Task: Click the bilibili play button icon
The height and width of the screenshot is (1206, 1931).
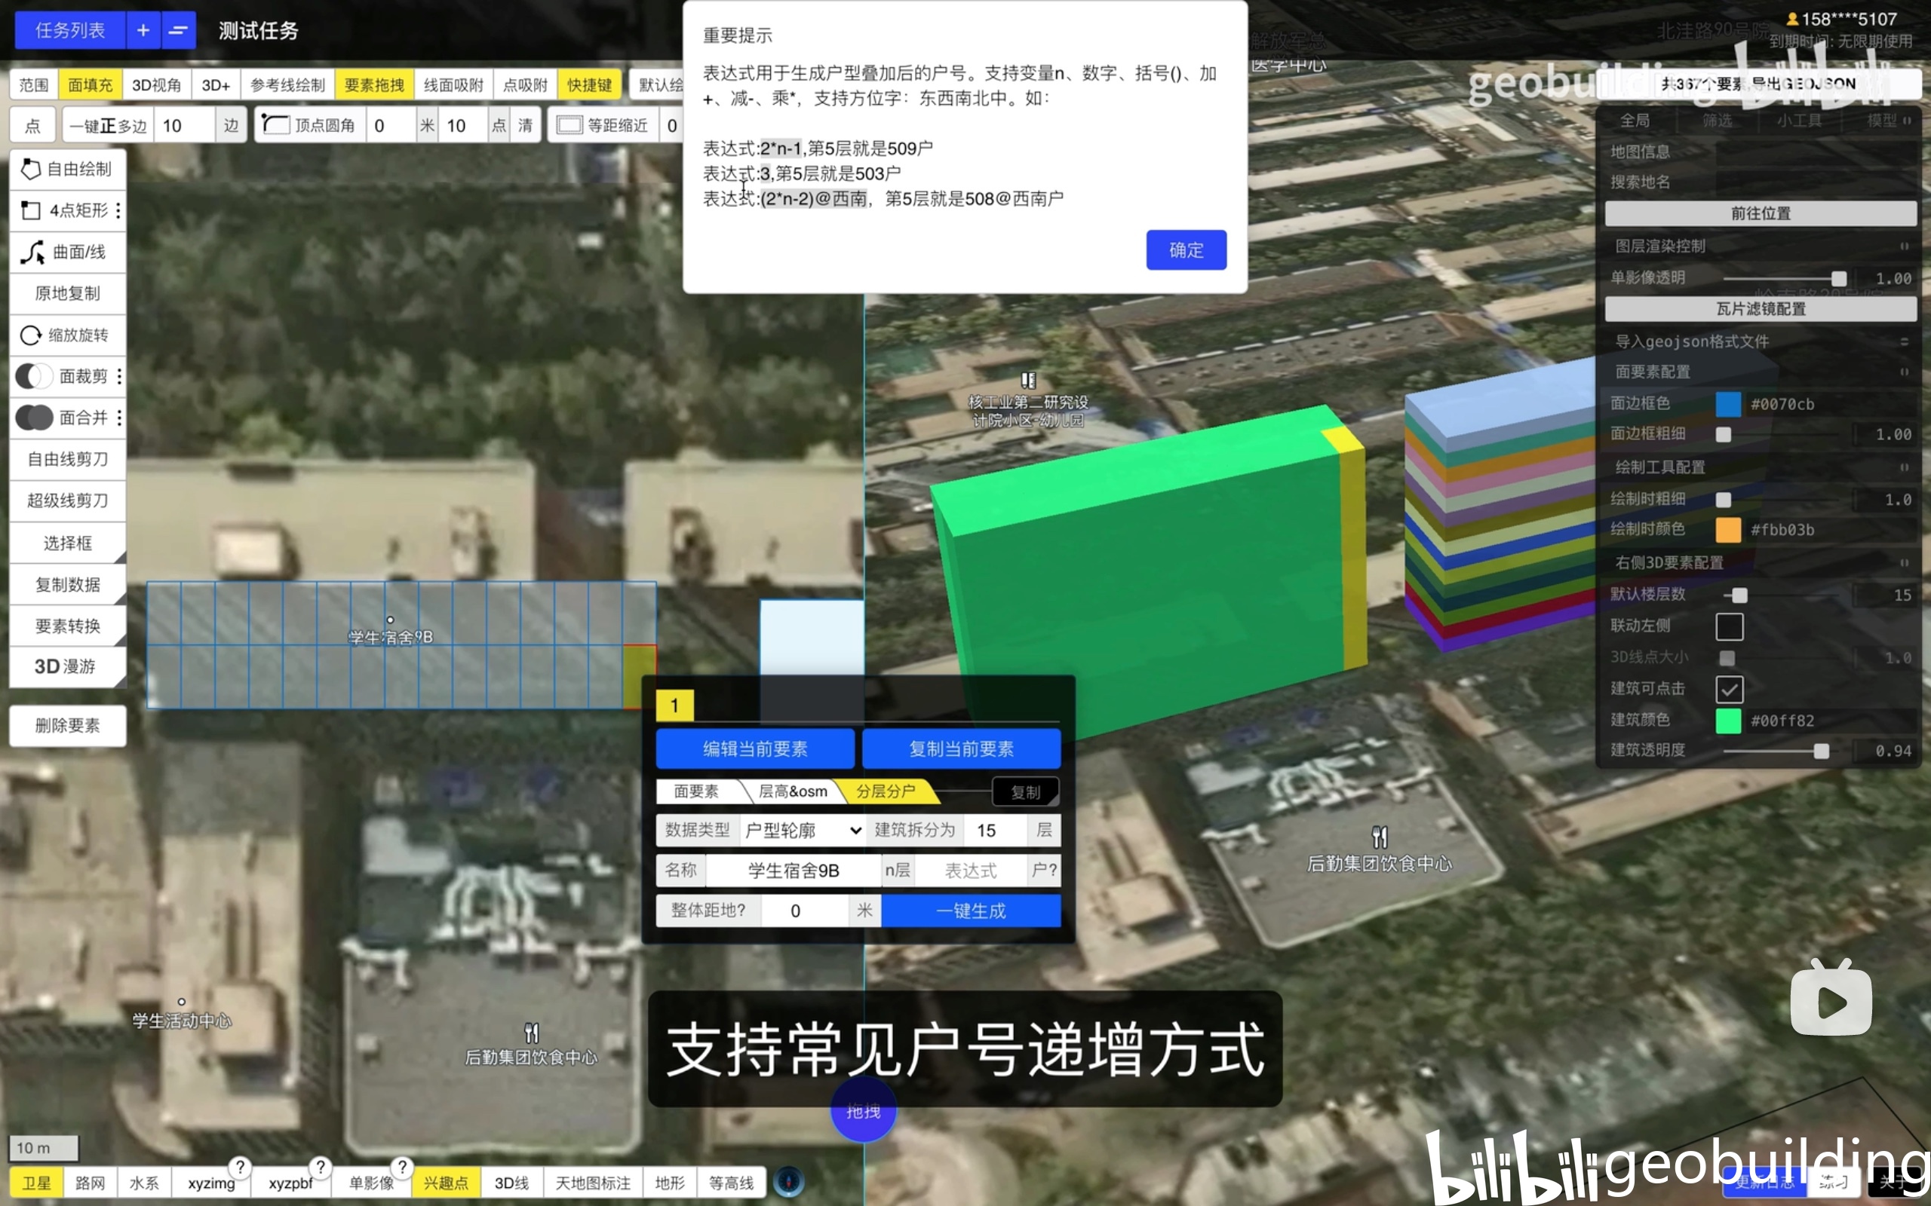Action: coord(1831,1000)
